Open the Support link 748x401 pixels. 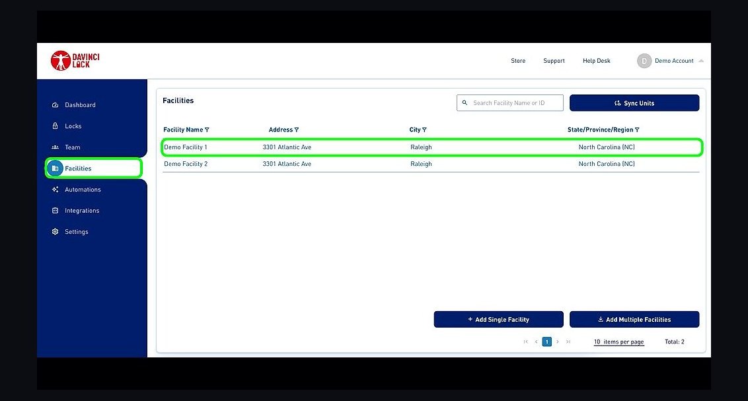pos(554,61)
